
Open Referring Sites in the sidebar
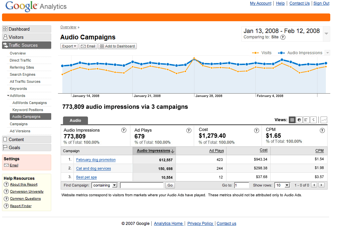pyautogui.click(x=22, y=67)
